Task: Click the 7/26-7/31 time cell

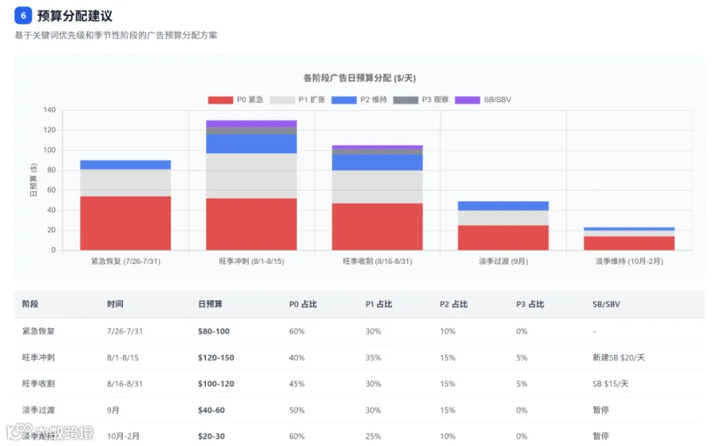Action: click(x=124, y=331)
